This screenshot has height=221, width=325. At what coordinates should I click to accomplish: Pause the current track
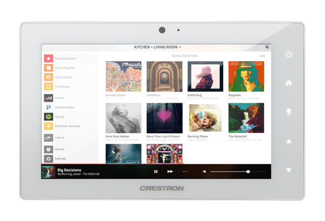(x=156, y=172)
